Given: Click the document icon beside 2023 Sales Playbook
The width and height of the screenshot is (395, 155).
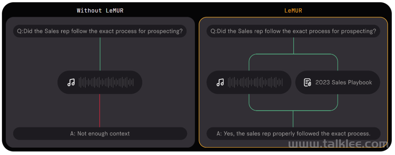Looking at the screenshot, I should coord(307,82).
